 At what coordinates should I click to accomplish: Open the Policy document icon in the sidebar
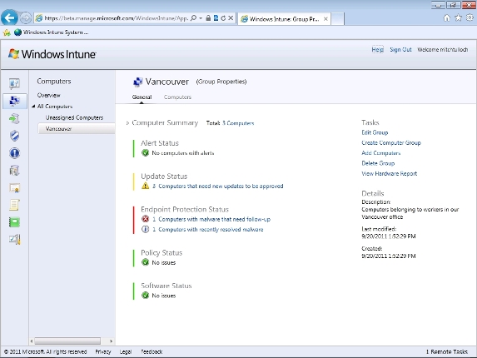coord(14,205)
